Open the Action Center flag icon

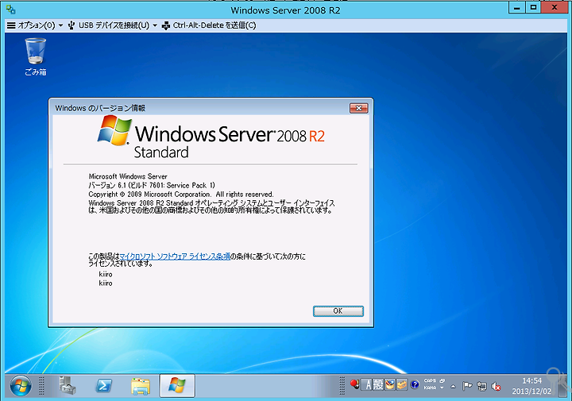467,386
